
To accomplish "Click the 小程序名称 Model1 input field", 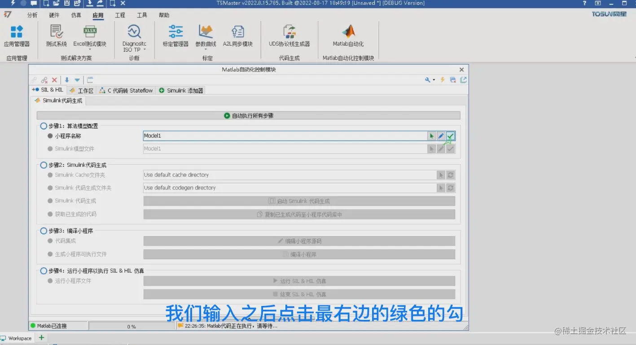I will tap(285, 136).
